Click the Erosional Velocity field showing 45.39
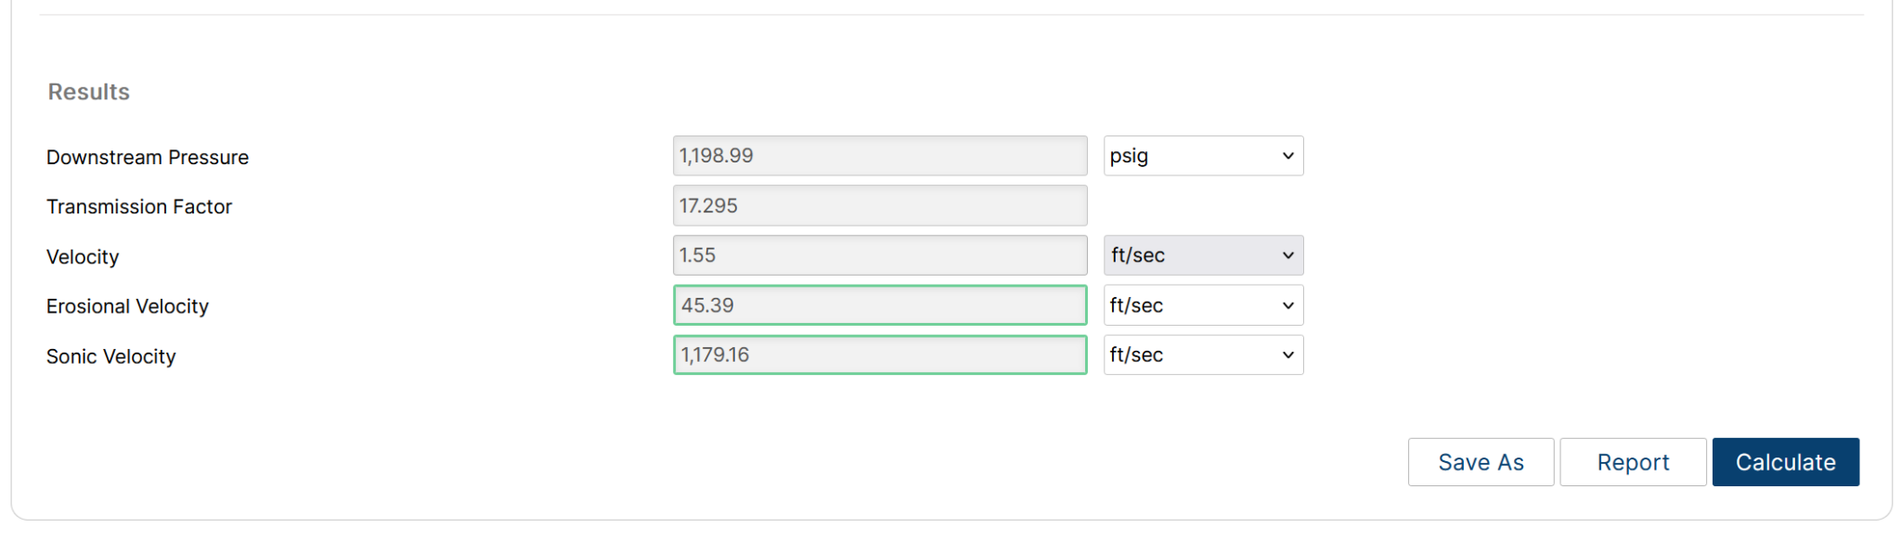 (x=879, y=305)
